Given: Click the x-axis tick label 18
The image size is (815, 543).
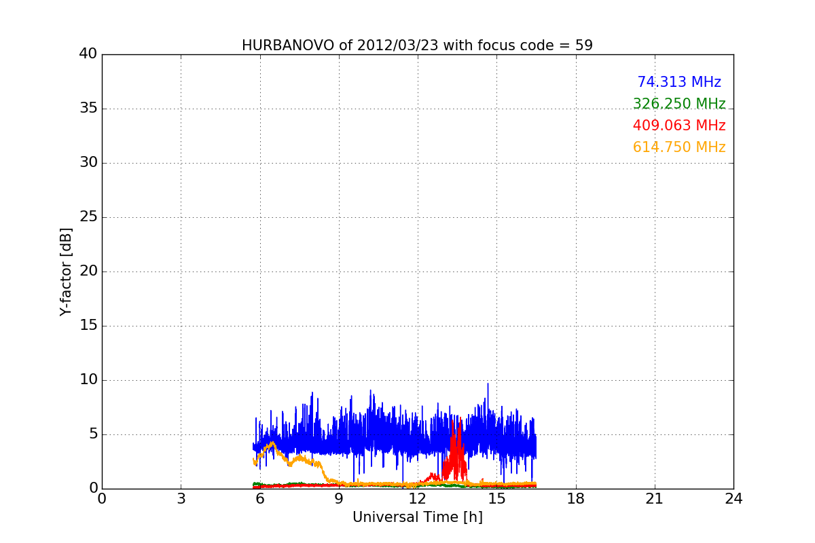Looking at the screenshot, I should coord(576,499).
